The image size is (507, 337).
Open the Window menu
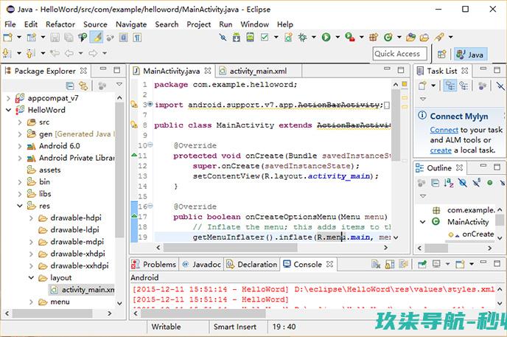tap(254, 24)
